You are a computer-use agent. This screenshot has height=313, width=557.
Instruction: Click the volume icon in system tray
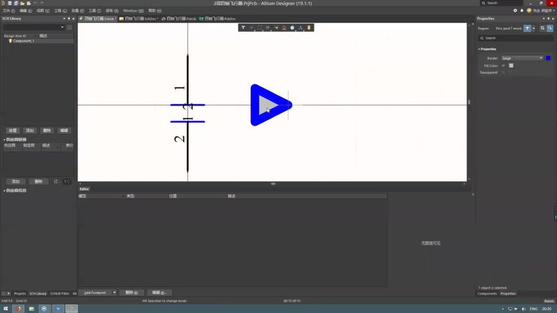point(523,309)
